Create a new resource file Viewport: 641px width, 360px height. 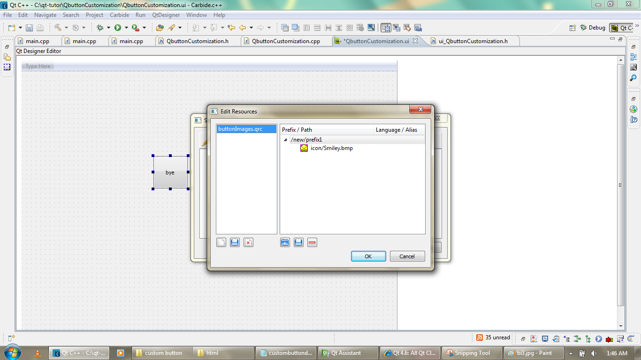(221, 242)
